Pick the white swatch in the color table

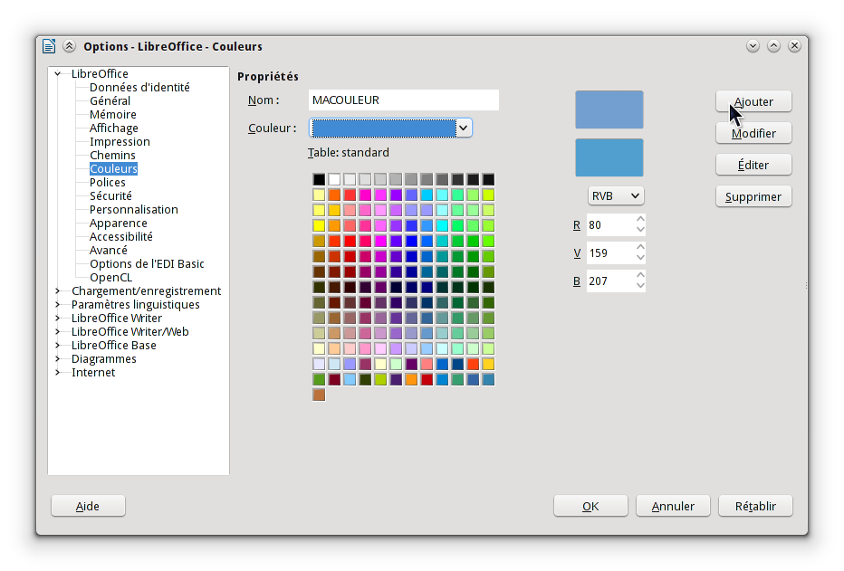click(x=334, y=179)
